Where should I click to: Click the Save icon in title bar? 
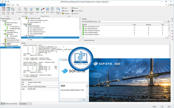click(x=2, y=2)
